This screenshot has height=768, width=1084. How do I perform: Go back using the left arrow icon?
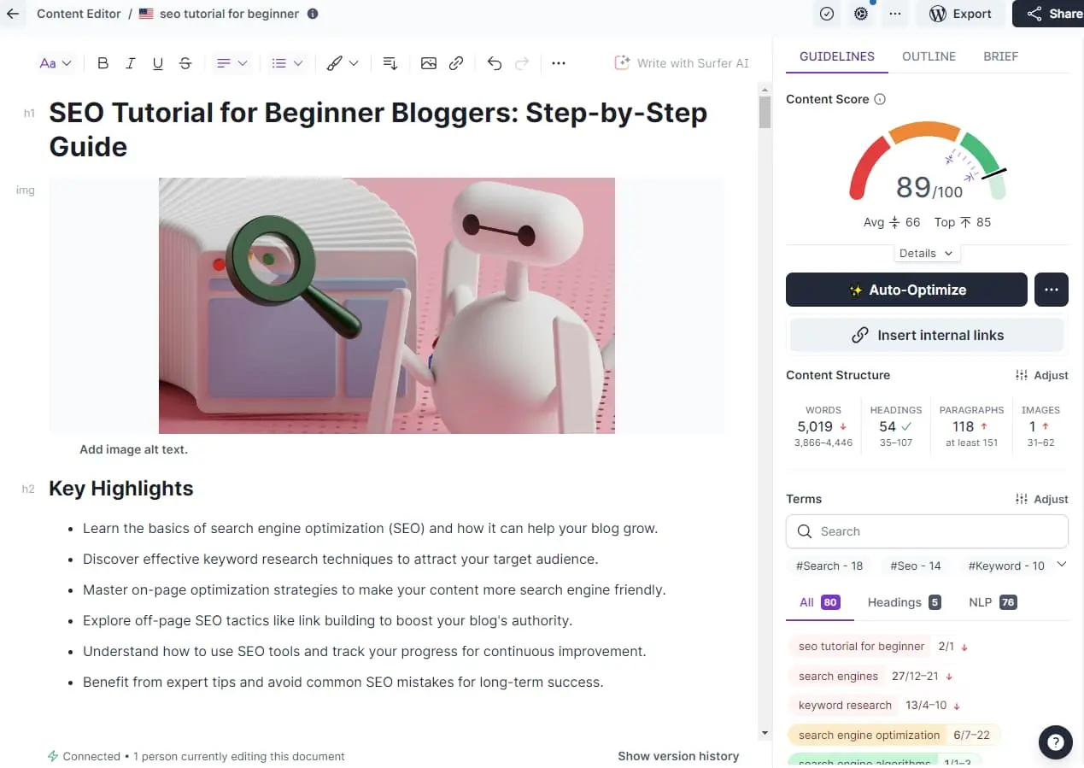(12, 14)
